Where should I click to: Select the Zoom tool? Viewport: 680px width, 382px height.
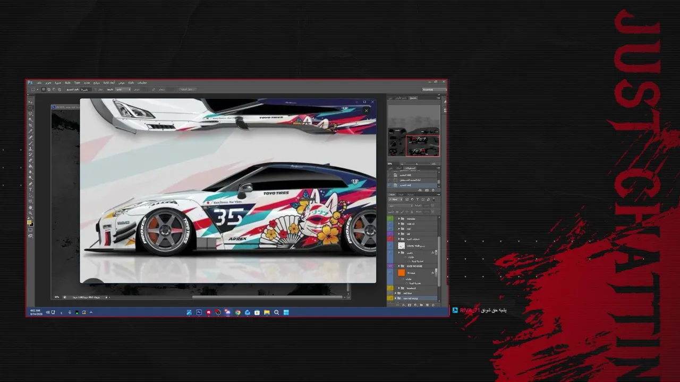point(30,213)
